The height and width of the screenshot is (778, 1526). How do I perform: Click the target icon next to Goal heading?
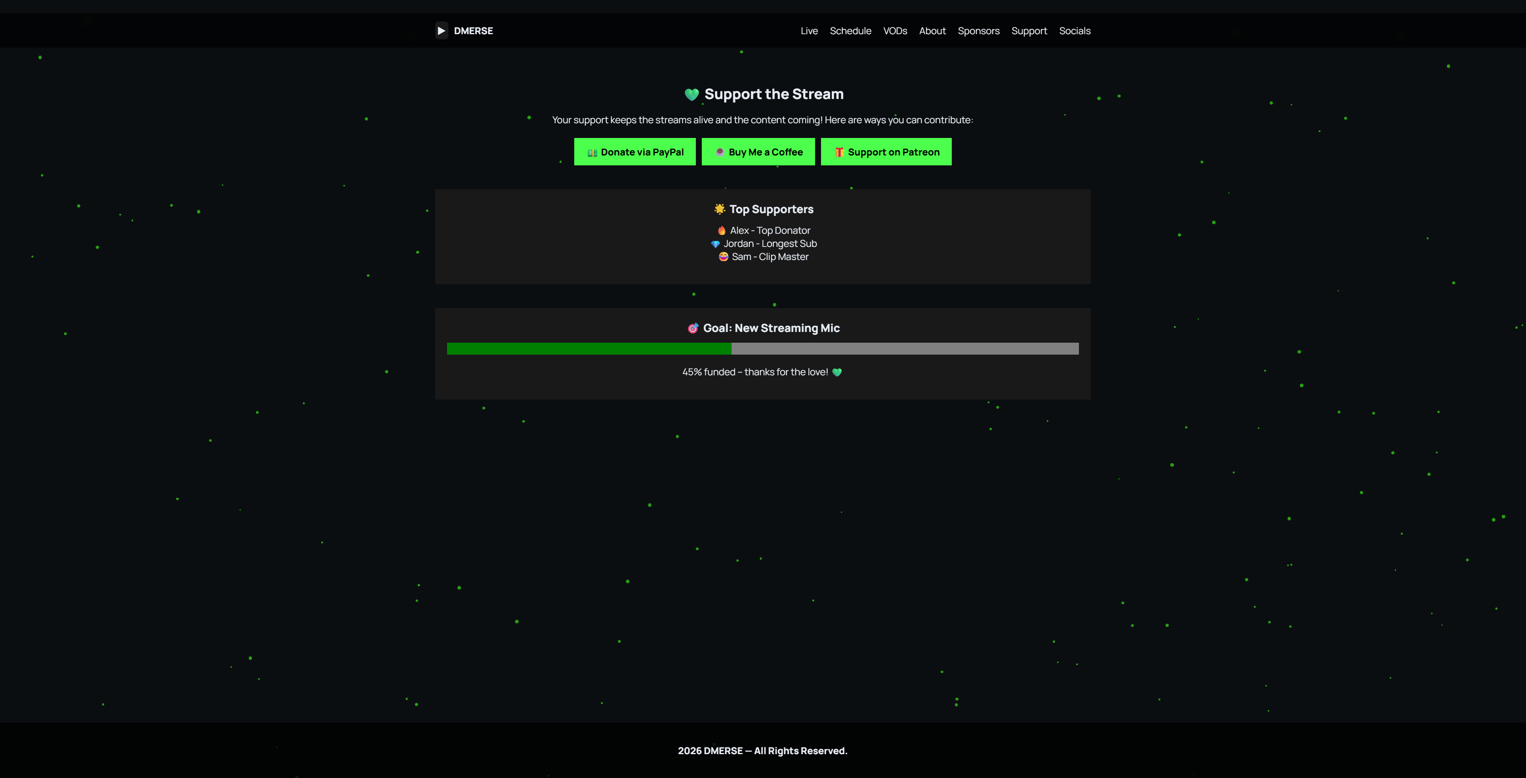point(693,328)
